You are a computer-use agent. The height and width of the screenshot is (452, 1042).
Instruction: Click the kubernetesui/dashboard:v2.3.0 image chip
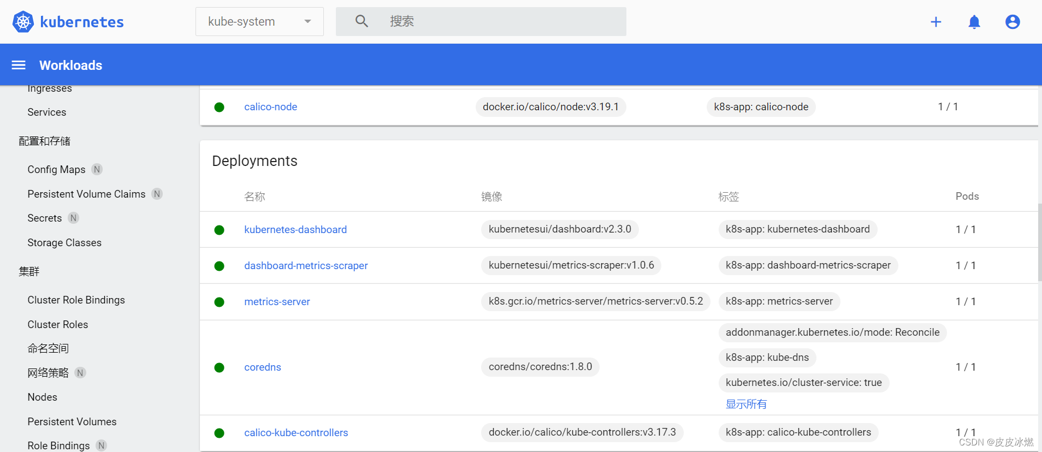(560, 229)
